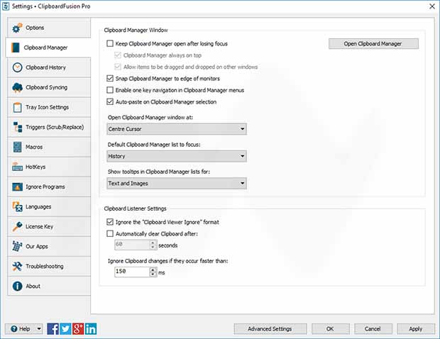Close the Settings window
Image resolution: width=440 pixels, height=339 pixels.
[x=432, y=6]
